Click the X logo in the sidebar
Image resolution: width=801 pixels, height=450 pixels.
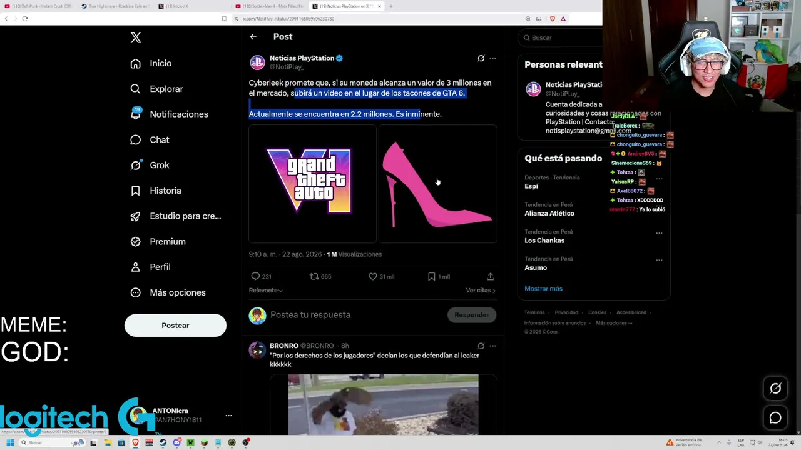pos(136,37)
